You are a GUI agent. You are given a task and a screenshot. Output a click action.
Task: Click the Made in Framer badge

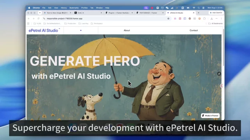pos(210,115)
